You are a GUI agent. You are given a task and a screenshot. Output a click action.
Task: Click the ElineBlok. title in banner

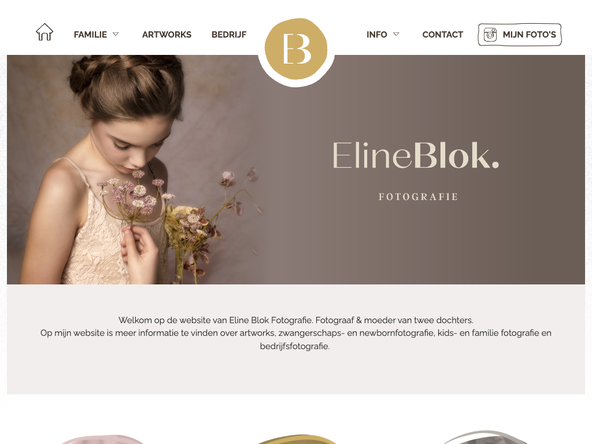[416, 155]
